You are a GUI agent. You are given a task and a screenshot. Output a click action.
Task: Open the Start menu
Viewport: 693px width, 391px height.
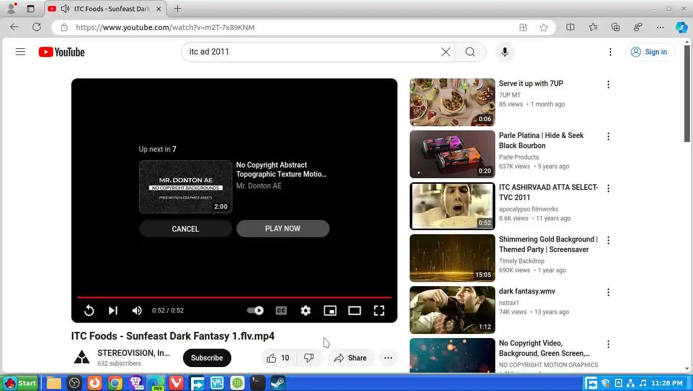(20, 383)
